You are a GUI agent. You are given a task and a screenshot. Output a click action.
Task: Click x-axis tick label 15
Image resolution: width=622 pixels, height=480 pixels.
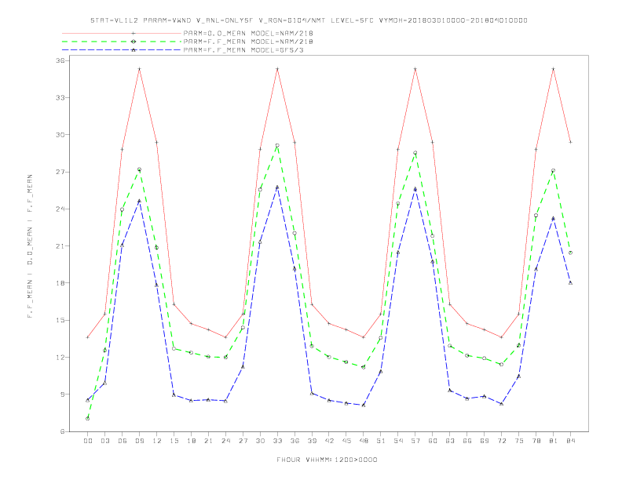click(x=174, y=441)
